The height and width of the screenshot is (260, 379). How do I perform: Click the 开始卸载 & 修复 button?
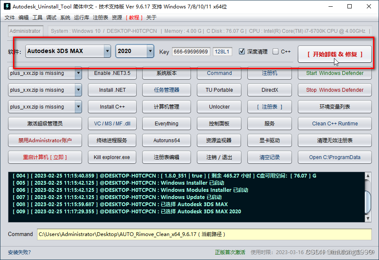(x=335, y=54)
